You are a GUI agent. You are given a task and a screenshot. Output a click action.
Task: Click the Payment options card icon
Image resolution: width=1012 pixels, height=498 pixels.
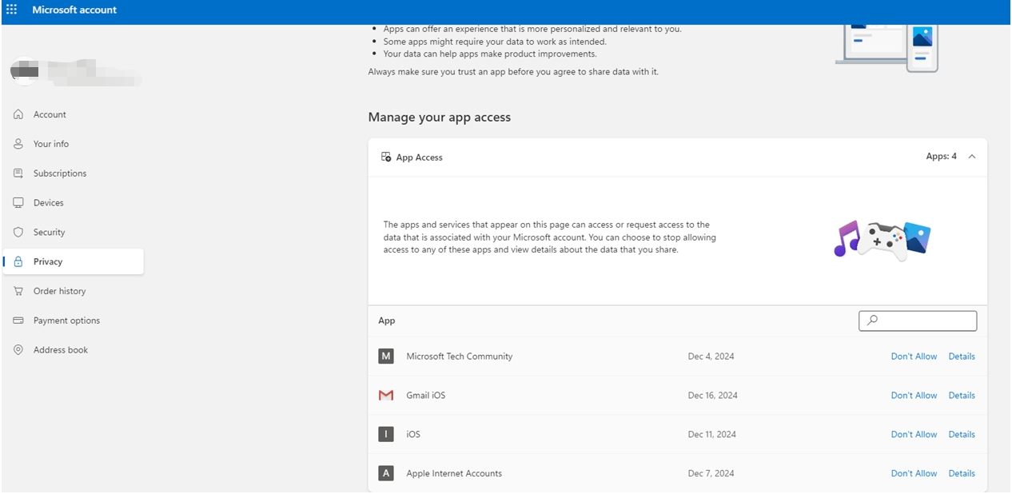click(x=18, y=320)
